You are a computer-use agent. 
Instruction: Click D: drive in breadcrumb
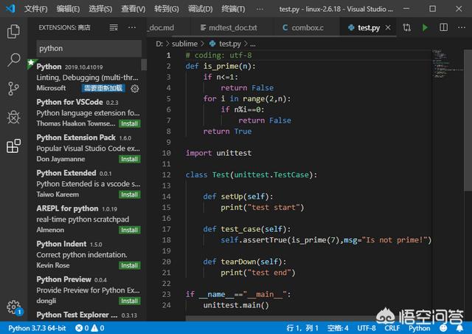[159, 44]
